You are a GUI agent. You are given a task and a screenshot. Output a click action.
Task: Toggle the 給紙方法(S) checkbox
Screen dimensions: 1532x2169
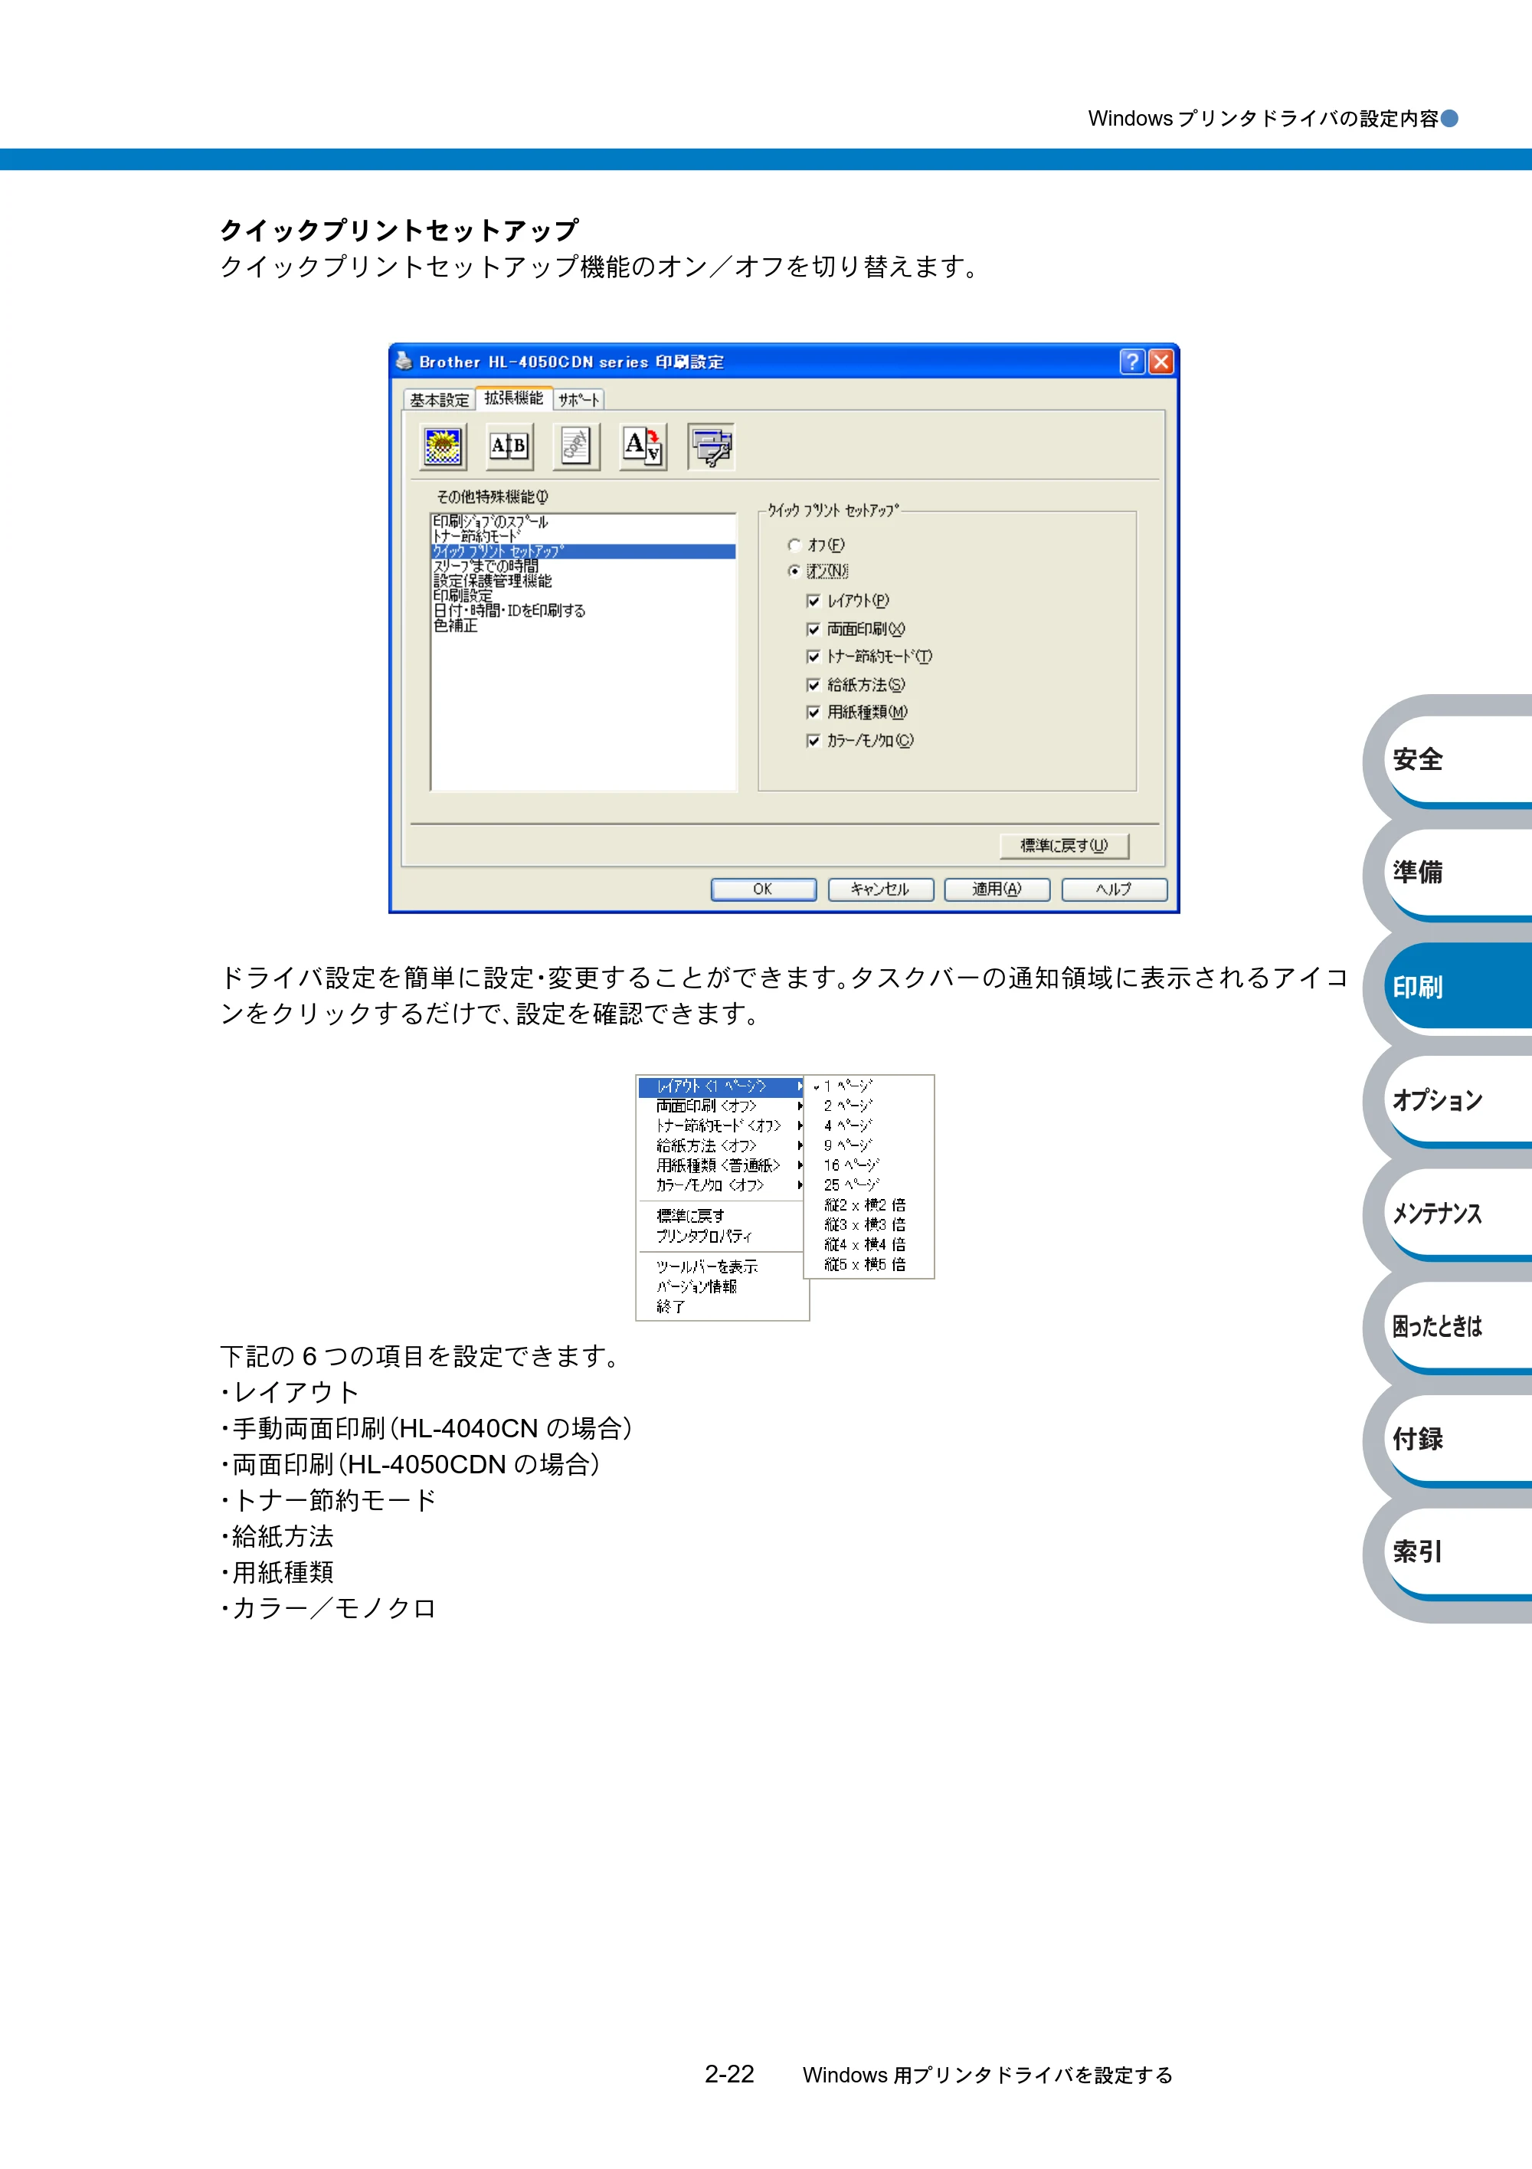click(813, 685)
